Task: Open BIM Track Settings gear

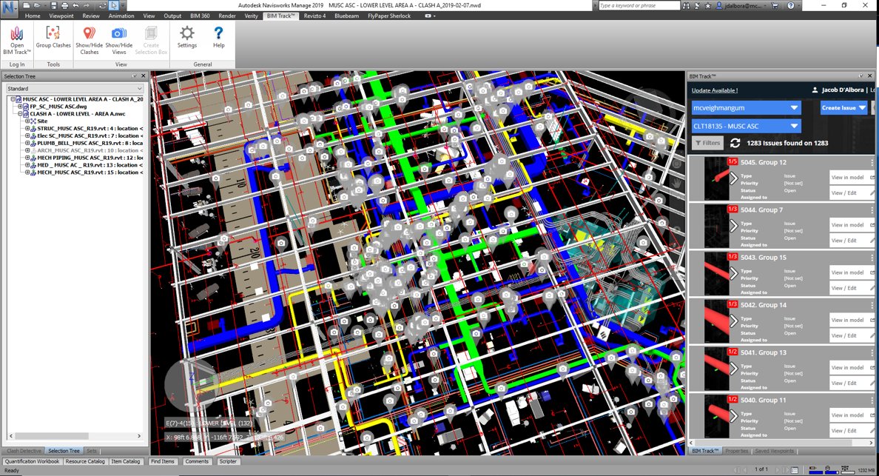Action: pos(187,38)
